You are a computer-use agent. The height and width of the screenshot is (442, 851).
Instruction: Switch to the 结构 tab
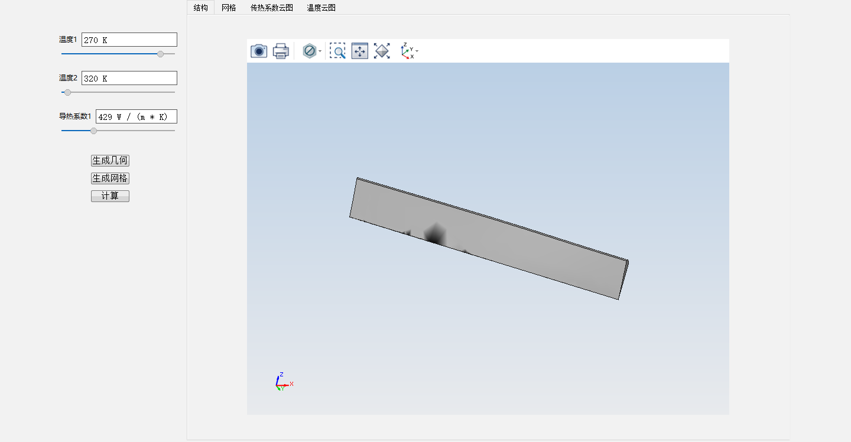201,8
